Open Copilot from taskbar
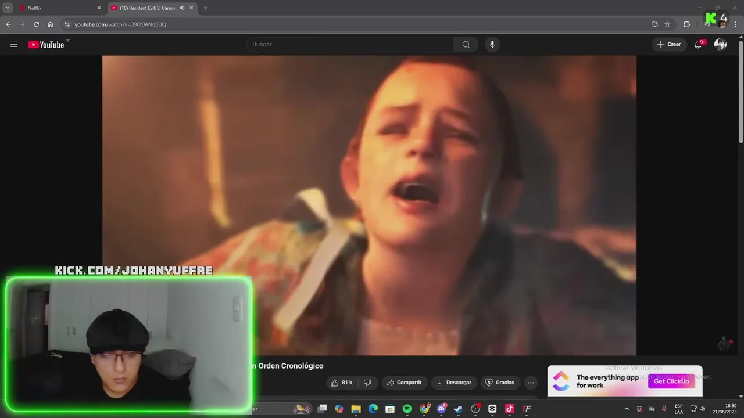This screenshot has width=744, height=418. click(x=339, y=409)
